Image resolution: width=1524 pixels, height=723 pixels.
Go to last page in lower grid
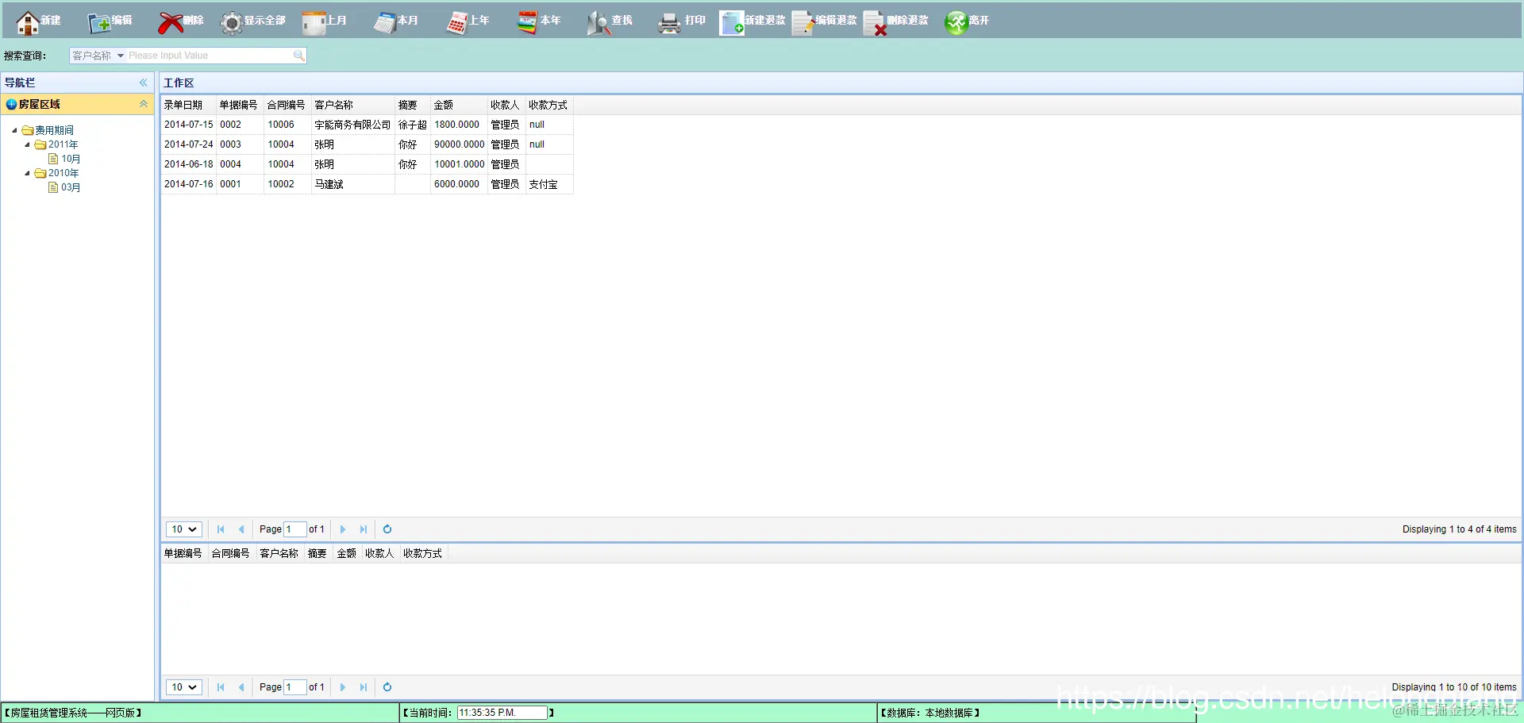pos(364,687)
